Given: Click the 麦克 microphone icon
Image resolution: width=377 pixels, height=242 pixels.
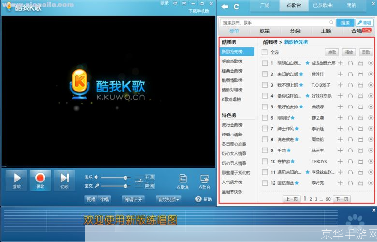Looking at the screenshot, I should point(97,186).
